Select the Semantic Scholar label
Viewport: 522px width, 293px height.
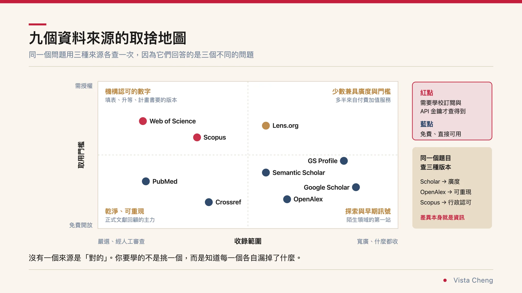pyautogui.click(x=299, y=172)
